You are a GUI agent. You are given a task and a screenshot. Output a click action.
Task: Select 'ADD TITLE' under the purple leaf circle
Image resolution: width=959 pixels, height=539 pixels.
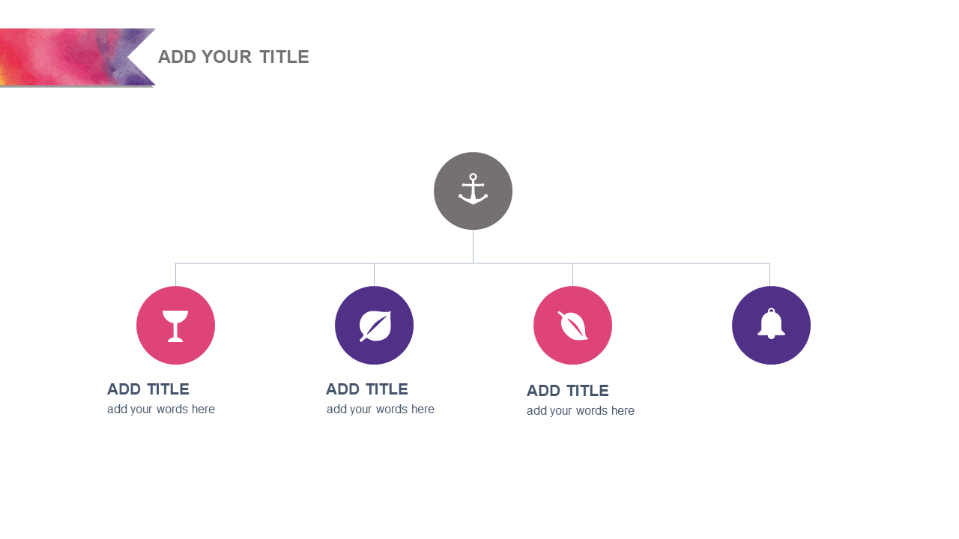[367, 389]
